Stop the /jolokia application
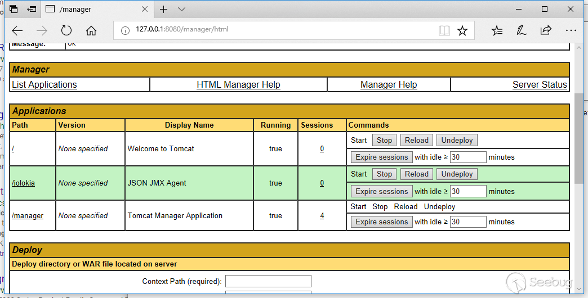Viewport: 588px width, 298px height. [x=384, y=174]
